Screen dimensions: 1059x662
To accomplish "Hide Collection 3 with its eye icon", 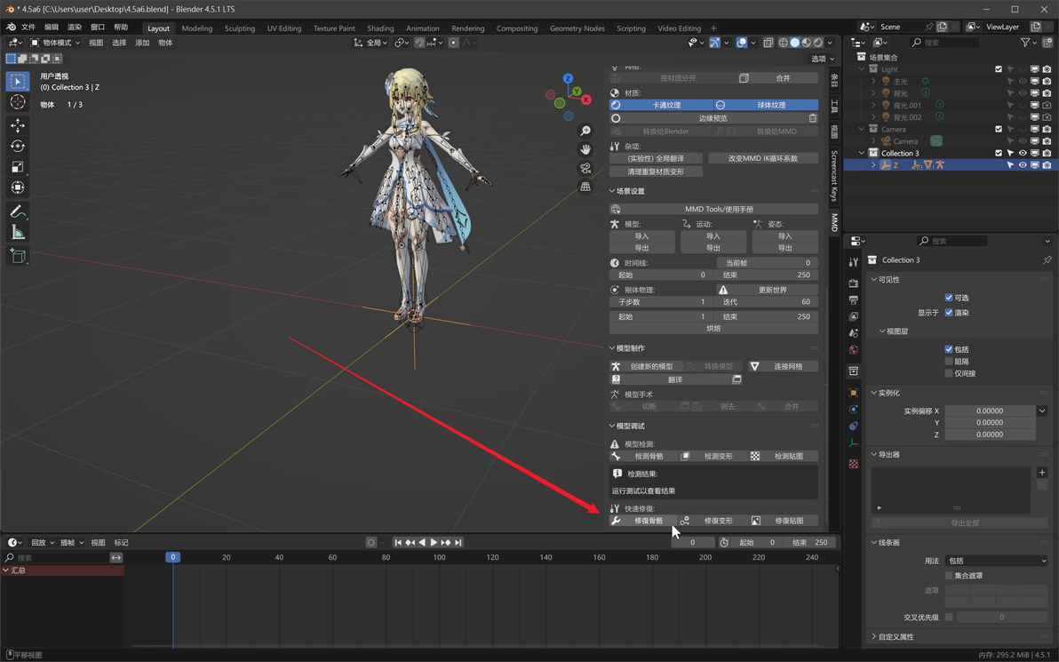I will pos(1023,154).
